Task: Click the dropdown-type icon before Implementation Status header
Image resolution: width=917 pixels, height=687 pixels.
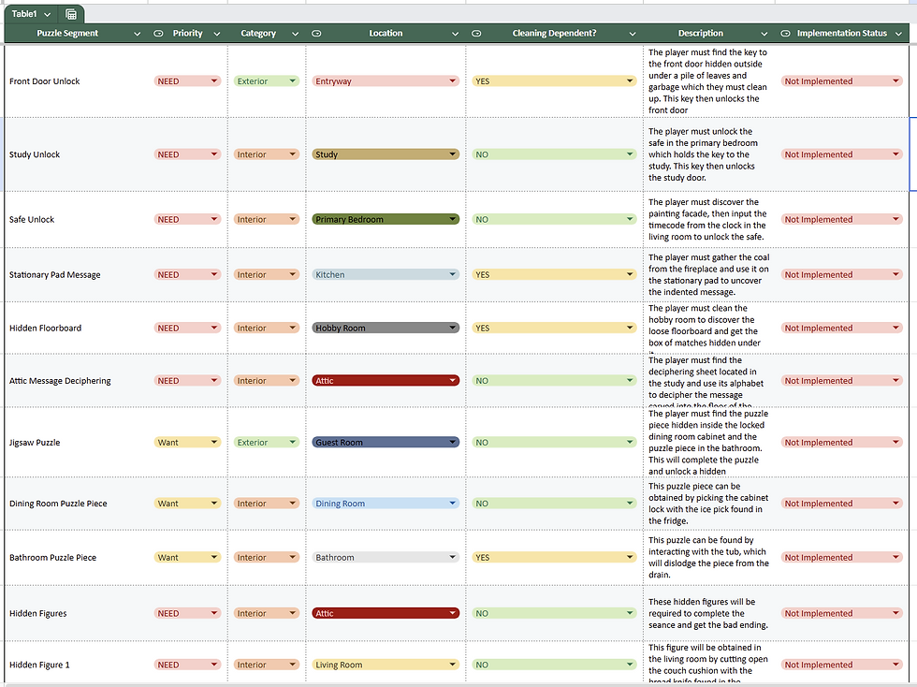Action: pos(786,34)
